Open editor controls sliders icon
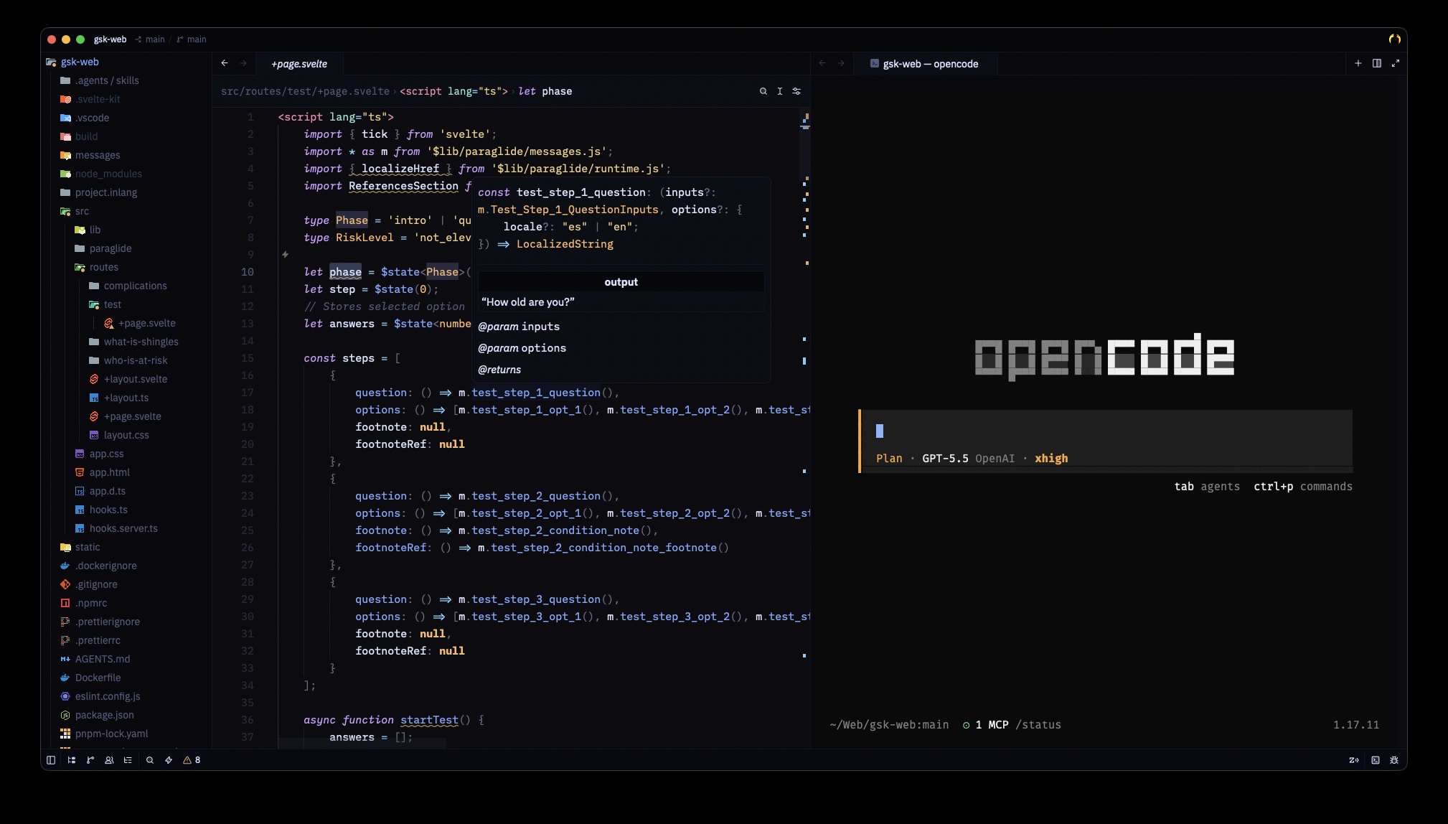The image size is (1448, 824). tap(796, 91)
